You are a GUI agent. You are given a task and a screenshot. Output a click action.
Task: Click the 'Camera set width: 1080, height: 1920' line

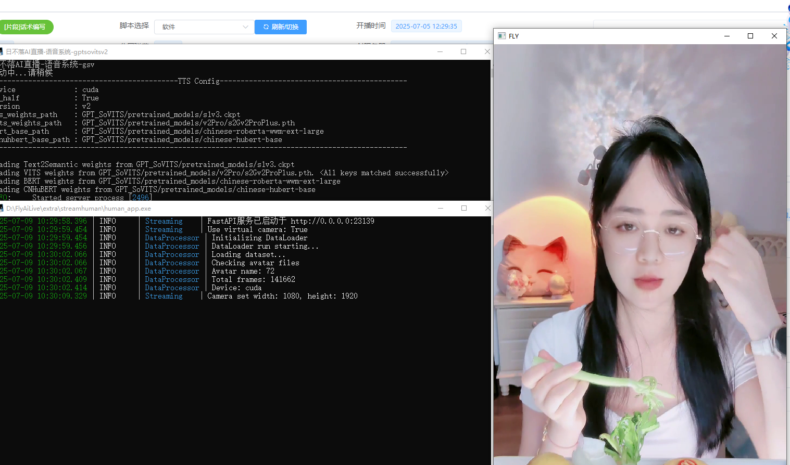282,296
